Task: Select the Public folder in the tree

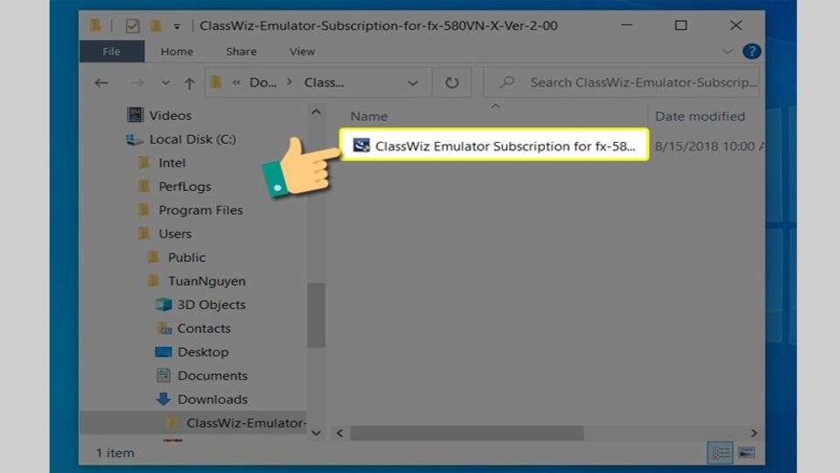Action: pos(186,257)
